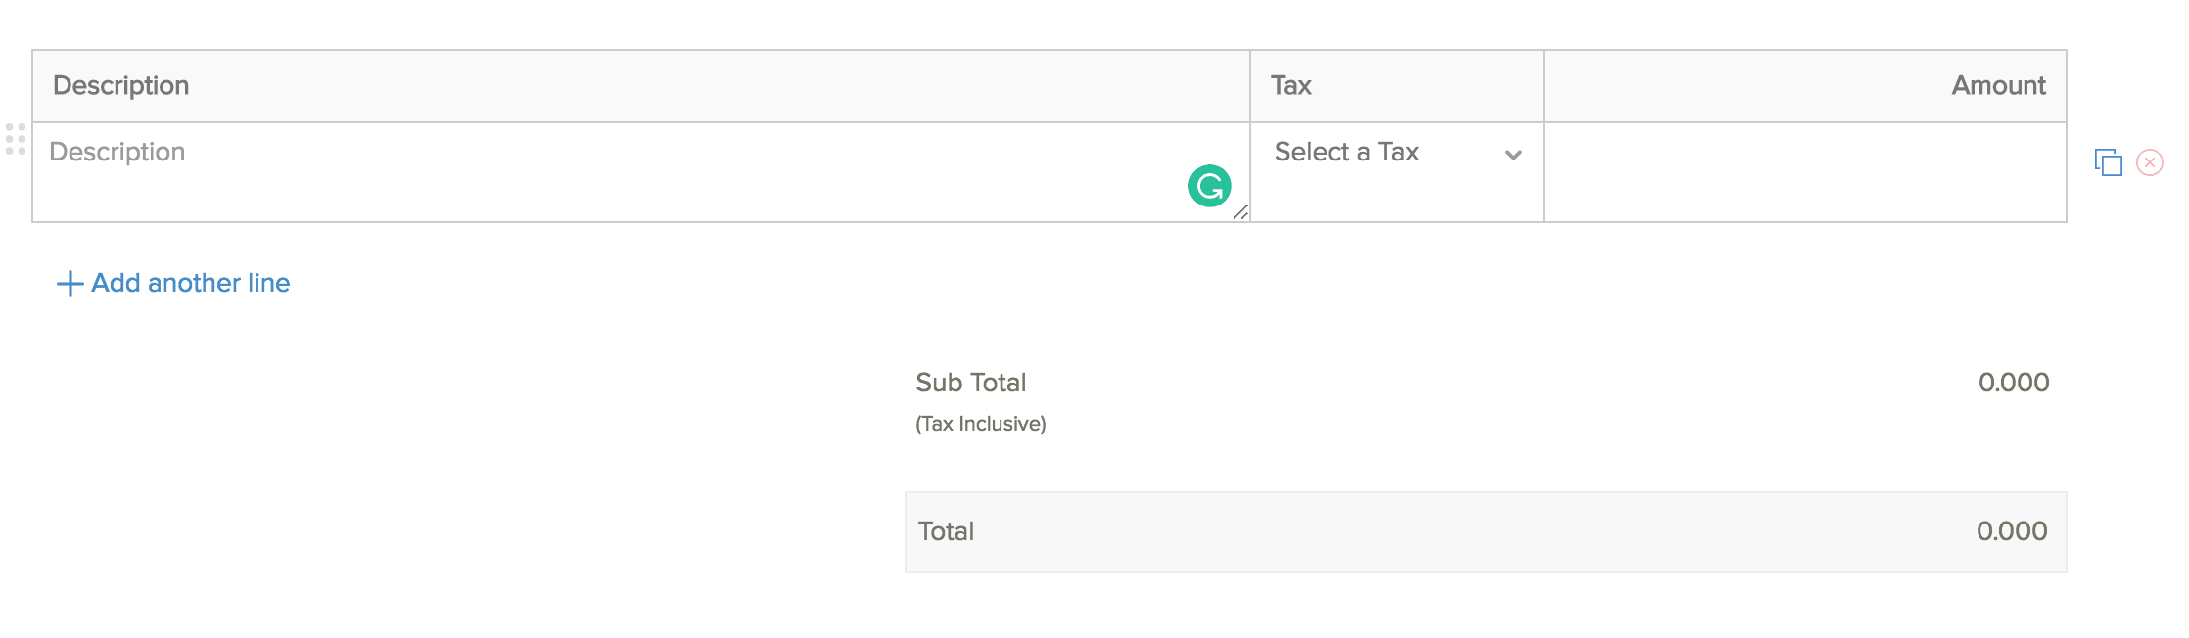Image resolution: width=2189 pixels, height=638 pixels.
Task: Click the copy-squares duplicate icon
Action: click(2106, 161)
